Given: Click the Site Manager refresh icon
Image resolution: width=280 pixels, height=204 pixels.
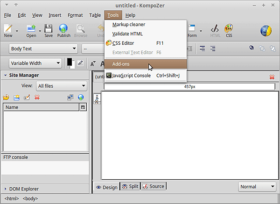Looking at the screenshot, I should pos(6,98).
